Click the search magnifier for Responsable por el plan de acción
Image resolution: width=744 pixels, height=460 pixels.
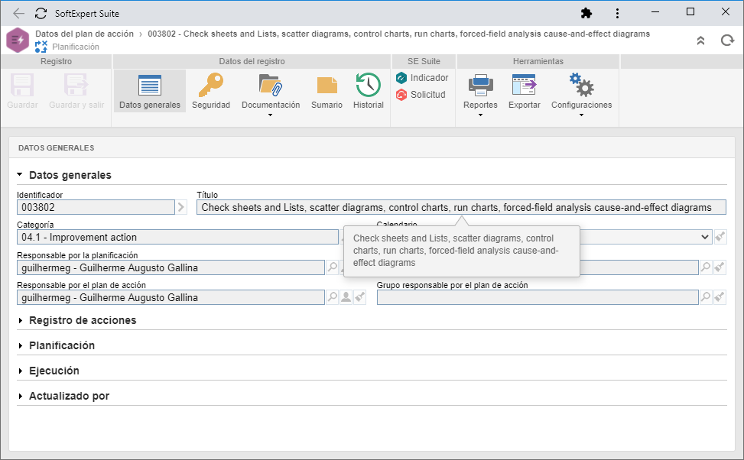tap(332, 297)
